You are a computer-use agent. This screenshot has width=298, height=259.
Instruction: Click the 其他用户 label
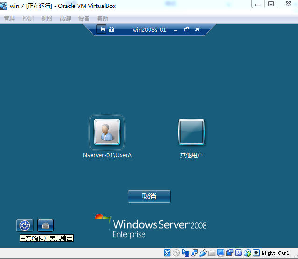tap(191, 155)
